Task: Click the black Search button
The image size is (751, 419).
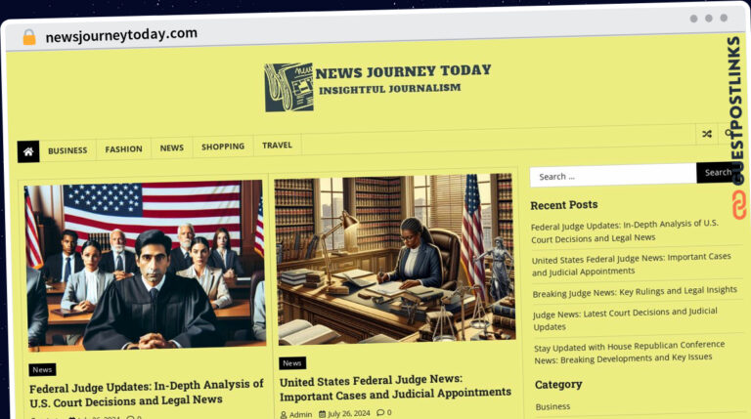Action: pyautogui.click(x=717, y=172)
